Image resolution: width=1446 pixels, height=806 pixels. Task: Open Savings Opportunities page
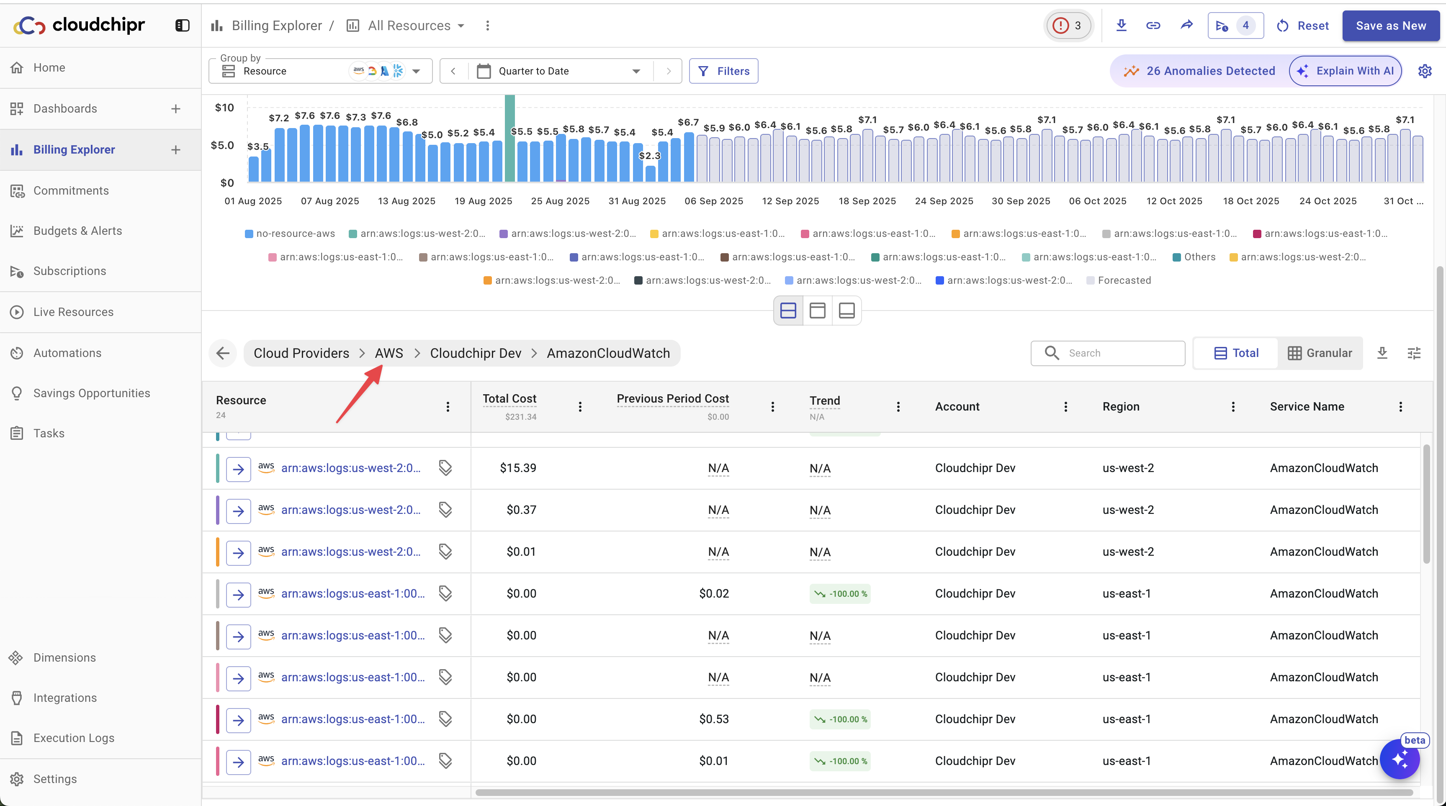(100, 393)
